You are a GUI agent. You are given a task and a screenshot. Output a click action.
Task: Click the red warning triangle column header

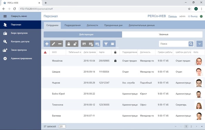coord(45,52)
